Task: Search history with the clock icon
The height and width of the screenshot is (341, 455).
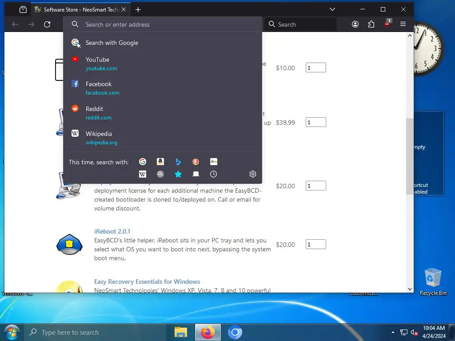Action: pyautogui.click(x=214, y=174)
